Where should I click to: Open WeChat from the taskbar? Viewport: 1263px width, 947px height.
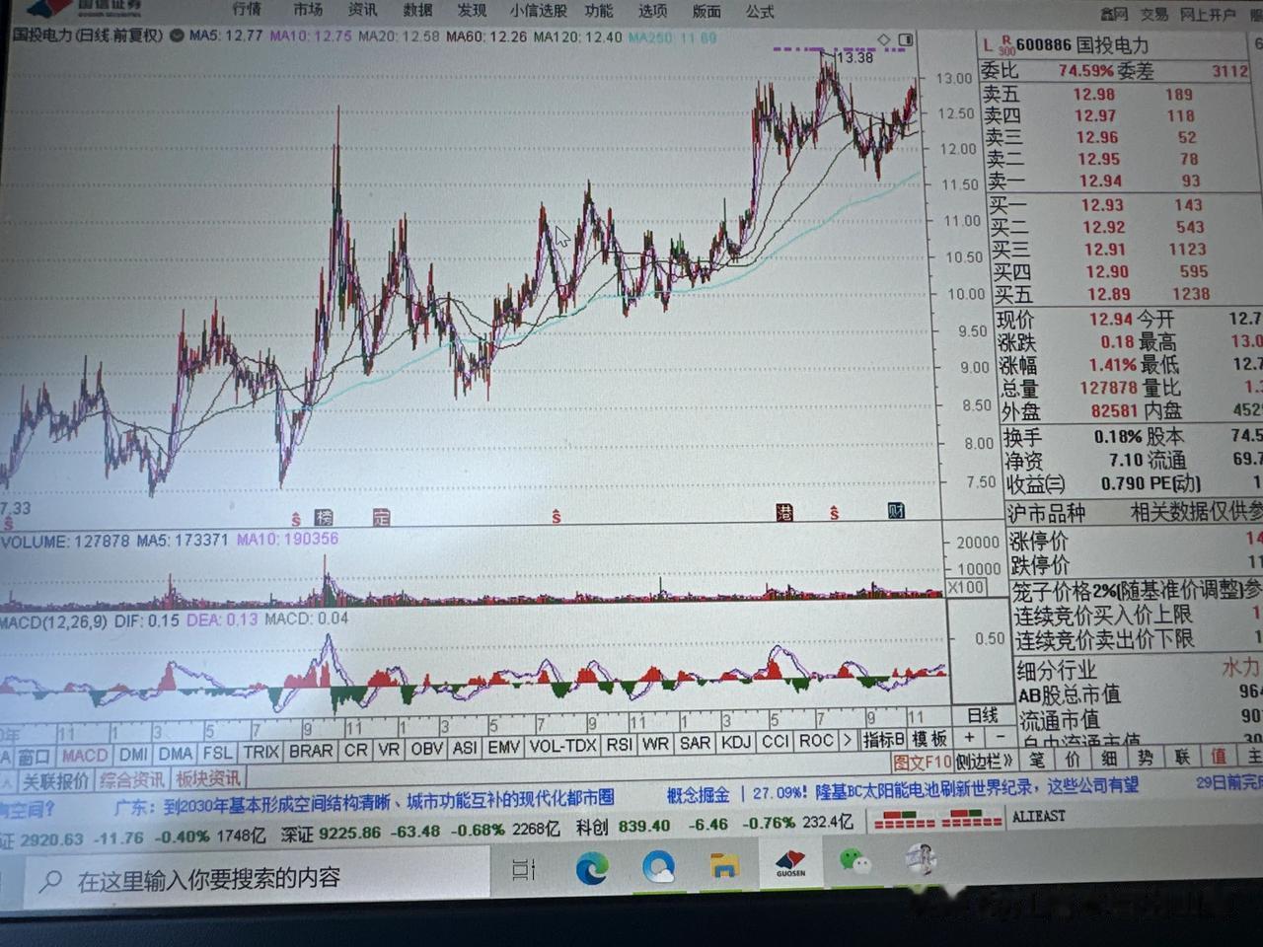[x=855, y=861]
